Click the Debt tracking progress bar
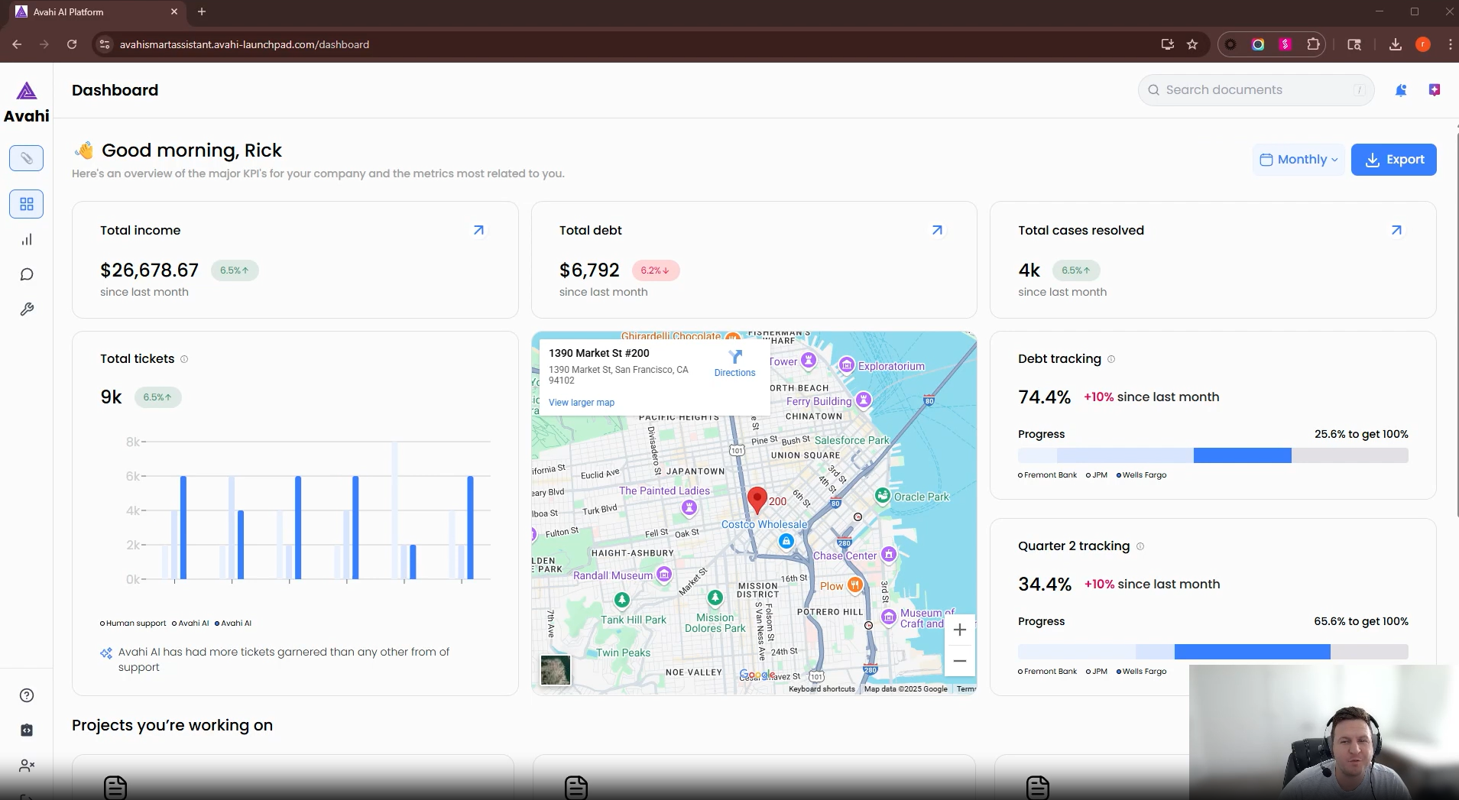Viewport: 1459px width, 800px height. pos(1212,456)
